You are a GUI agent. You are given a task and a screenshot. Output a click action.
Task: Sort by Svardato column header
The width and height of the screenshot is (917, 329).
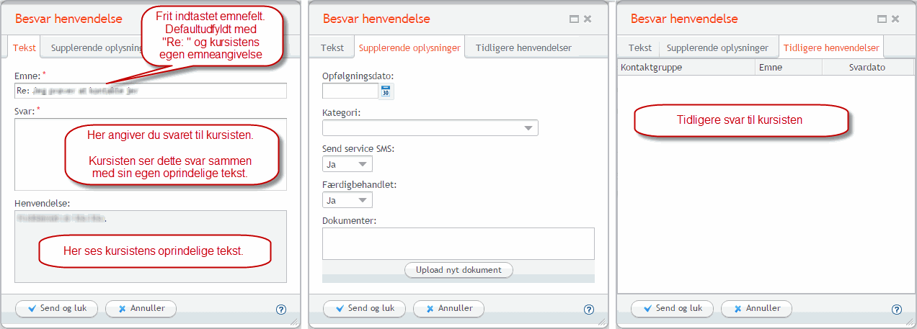(x=867, y=67)
